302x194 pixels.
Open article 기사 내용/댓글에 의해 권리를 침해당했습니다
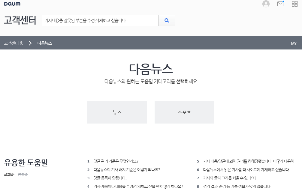coord(250,161)
